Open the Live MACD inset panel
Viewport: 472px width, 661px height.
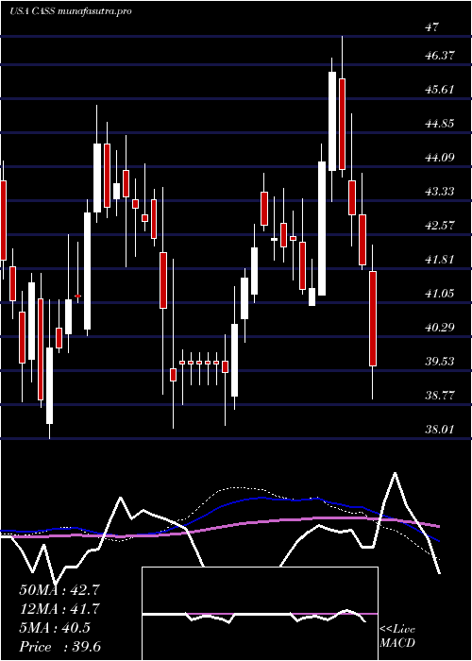(260, 614)
